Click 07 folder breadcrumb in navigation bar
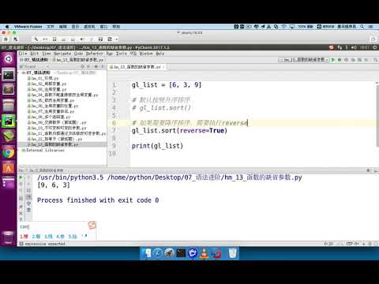The height and width of the screenshot is (284, 379). click(33, 60)
